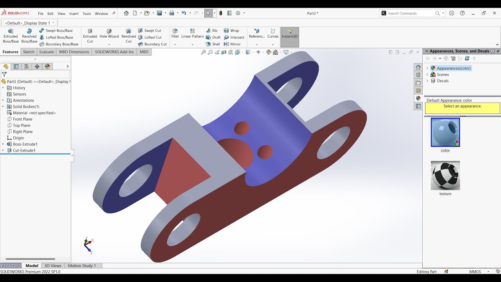Image resolution: width=501 pixels, height=282 pixels.
Task: Activate the Extruded Cut tool
Action: (x=90, y=36)
